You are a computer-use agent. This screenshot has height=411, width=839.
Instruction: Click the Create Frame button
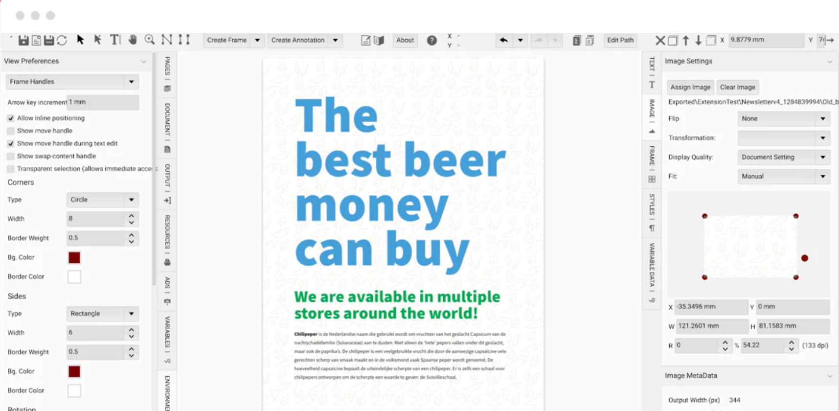click(x=227, y=40)
